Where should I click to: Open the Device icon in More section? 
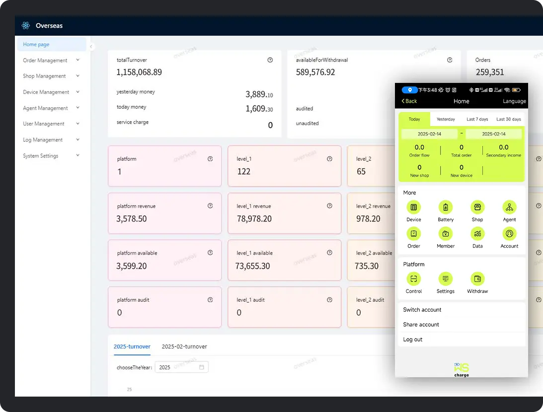point(413,207)
